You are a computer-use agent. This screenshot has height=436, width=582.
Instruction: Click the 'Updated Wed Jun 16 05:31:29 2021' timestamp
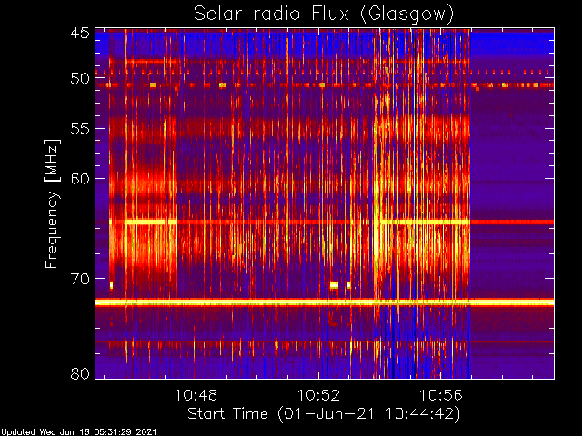(78, 432)
